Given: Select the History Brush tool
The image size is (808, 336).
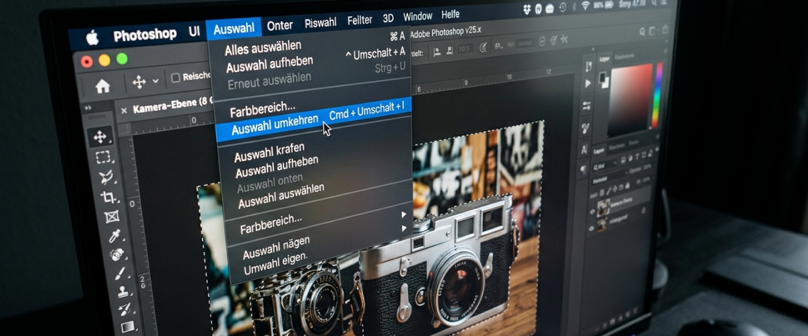Looking at the screenshot, I should [125, 310].
